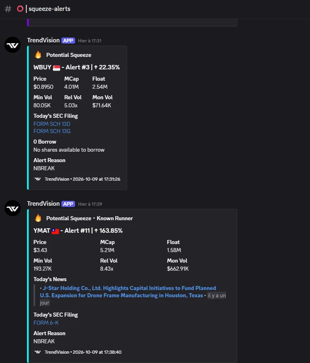Image resolution: width=310 pixels, height=363 pixels.
Task: Click the flag emoji next to YMAT
Action: click(x=55, y=231)
